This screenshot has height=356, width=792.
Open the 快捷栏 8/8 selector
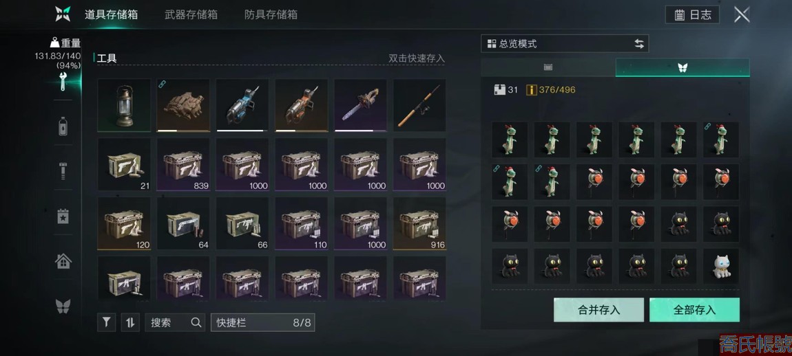262,322
